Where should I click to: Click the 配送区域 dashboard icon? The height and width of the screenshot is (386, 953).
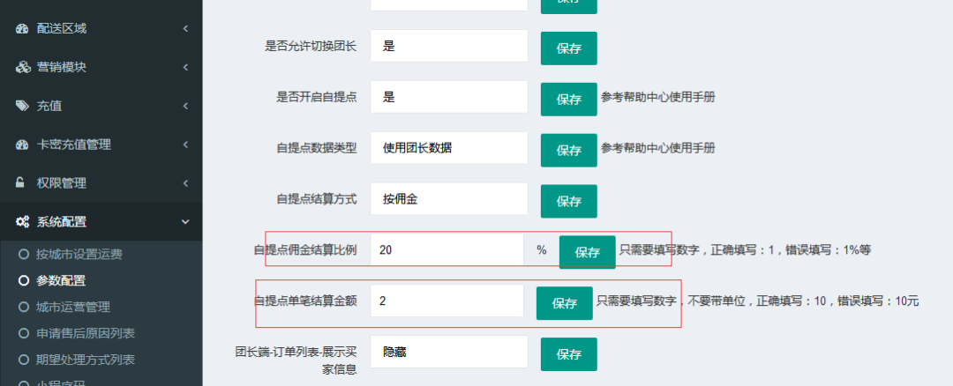tap(23, 28)
